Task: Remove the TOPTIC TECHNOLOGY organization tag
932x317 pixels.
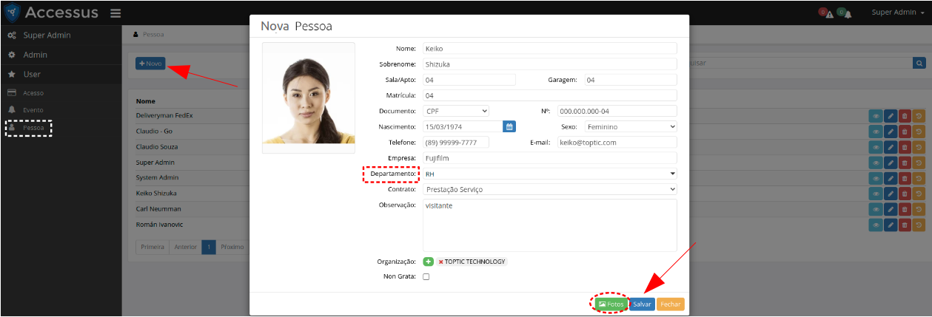Action: 441,262
